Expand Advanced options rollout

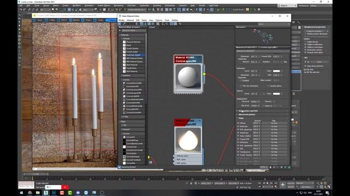pos(262,114)
